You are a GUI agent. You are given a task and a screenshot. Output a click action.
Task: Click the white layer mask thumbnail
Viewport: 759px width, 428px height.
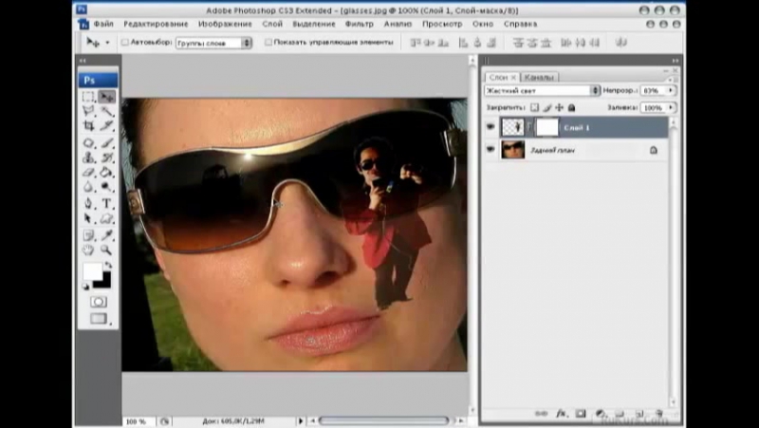point(546,127)
